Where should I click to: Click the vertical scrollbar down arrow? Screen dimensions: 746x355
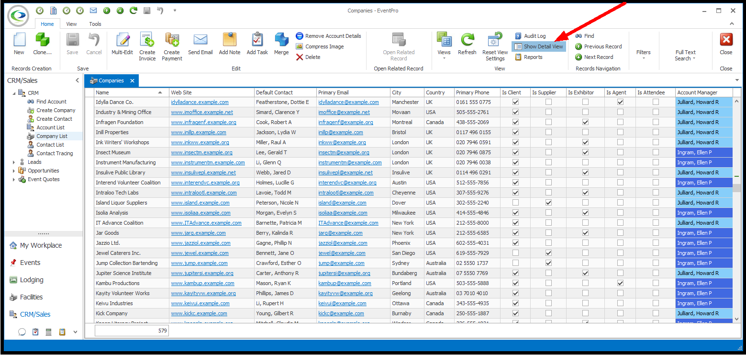point(737,320)
